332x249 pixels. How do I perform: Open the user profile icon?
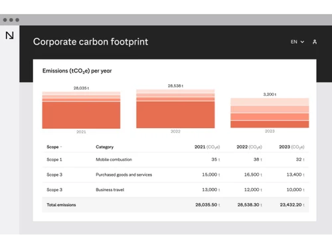(x=315, y=42)
